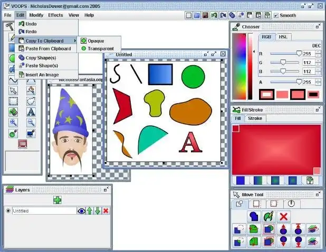Open the View menu

pos(74,15)
